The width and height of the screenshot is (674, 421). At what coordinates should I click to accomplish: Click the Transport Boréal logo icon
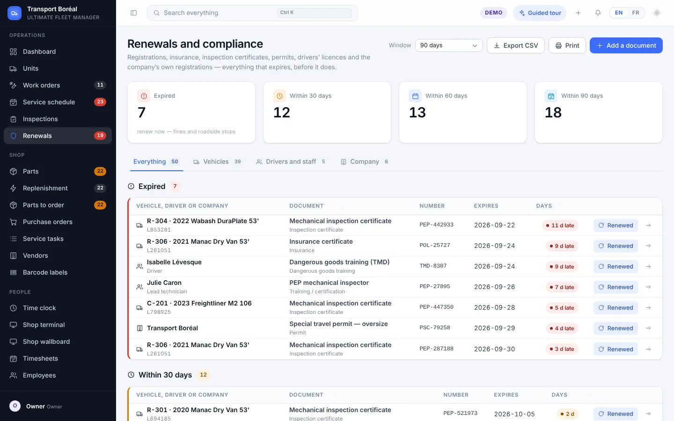(15, 13)
